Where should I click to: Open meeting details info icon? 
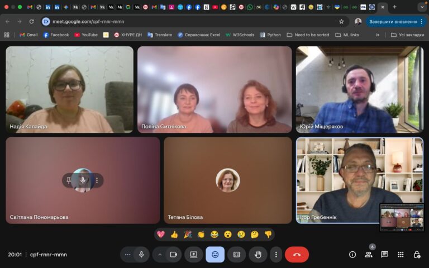point(352,255)
